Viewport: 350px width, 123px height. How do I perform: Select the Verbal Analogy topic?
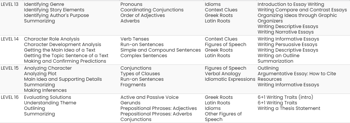pyautogui.click(x=223, y=74)
